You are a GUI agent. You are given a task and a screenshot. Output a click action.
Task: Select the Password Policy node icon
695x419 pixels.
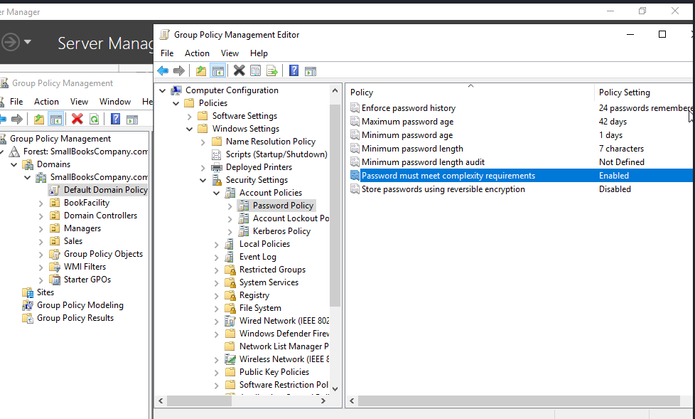[243, 206]
